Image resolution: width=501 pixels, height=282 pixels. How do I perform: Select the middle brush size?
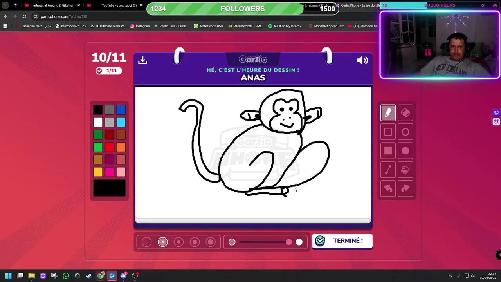pos(178,242)
